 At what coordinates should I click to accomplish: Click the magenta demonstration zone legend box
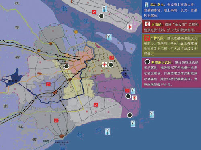[171, 73]
